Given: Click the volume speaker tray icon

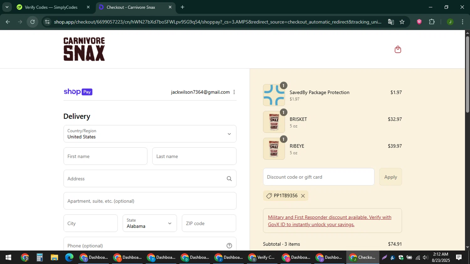Looking at the screenshot, I should (x=425, y=257).
